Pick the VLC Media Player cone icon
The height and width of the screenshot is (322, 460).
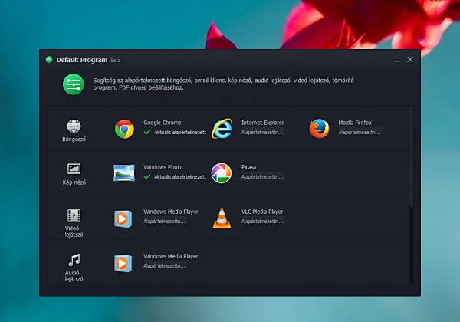[x=222, y=218]
